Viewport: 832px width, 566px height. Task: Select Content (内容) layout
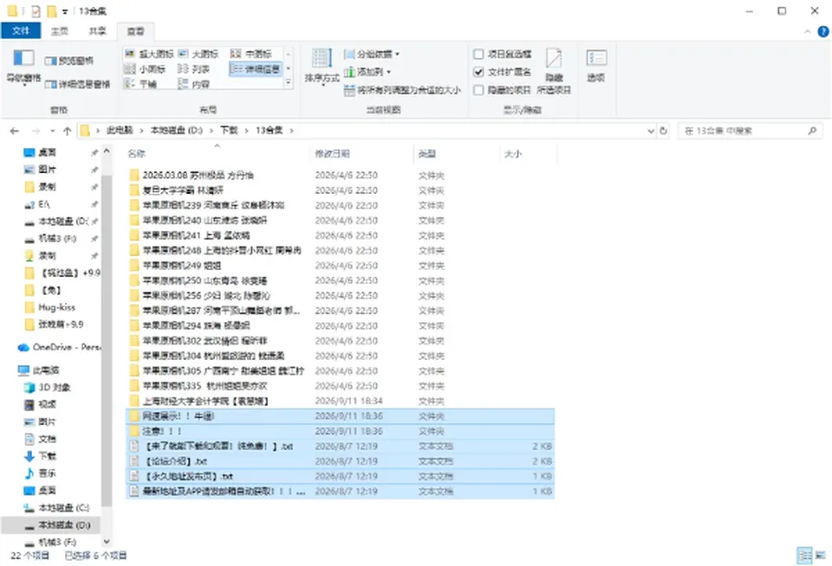click(x=193, y=84)
